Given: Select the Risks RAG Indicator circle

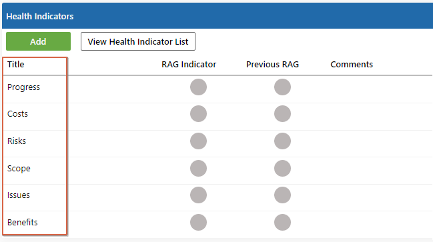Looking at the screenshot, I should [198, 141].
